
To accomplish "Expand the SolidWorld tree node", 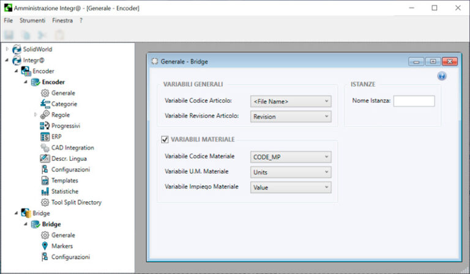I will coord(7,49).
